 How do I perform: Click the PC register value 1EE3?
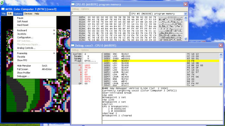[88, 65]
